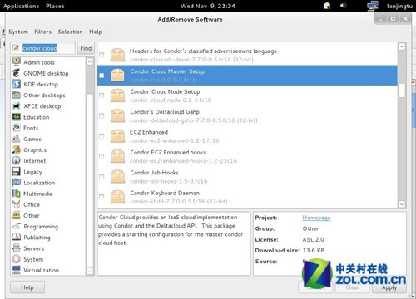Open the Selection menu

[x=71, y=32]
